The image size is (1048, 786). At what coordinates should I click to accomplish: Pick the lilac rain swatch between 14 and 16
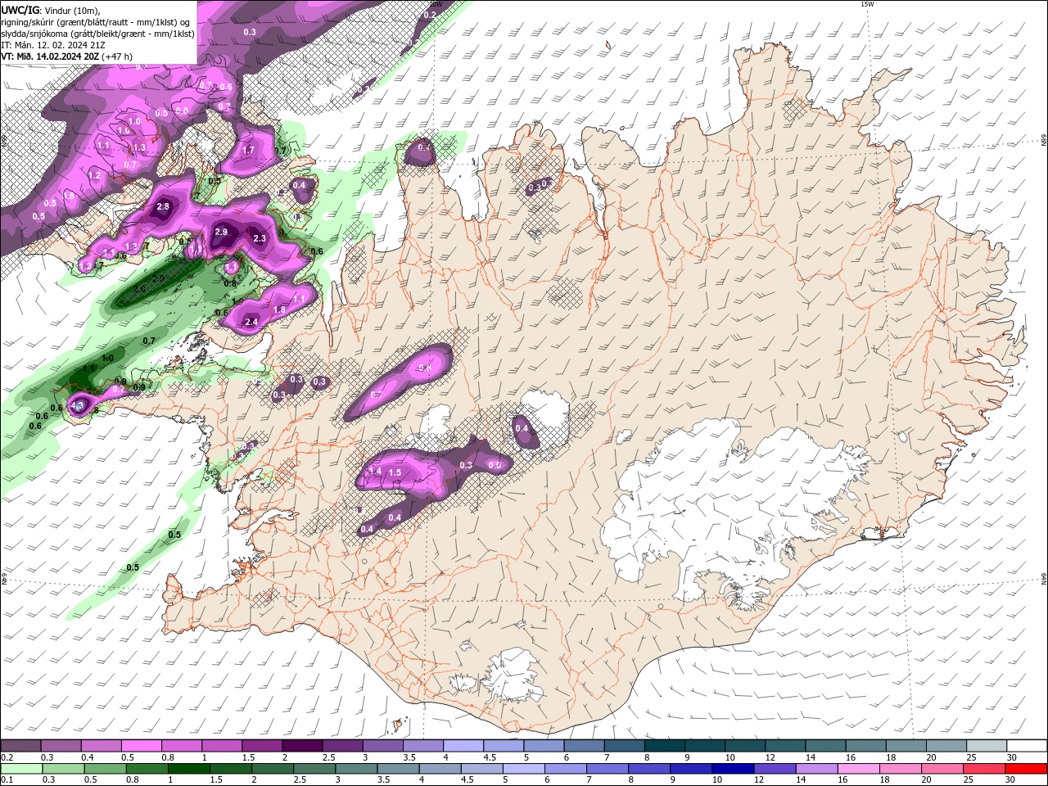pyautogui.click(x=815, y=769)
